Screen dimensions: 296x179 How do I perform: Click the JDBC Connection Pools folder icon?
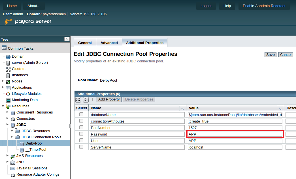[17, 137]
